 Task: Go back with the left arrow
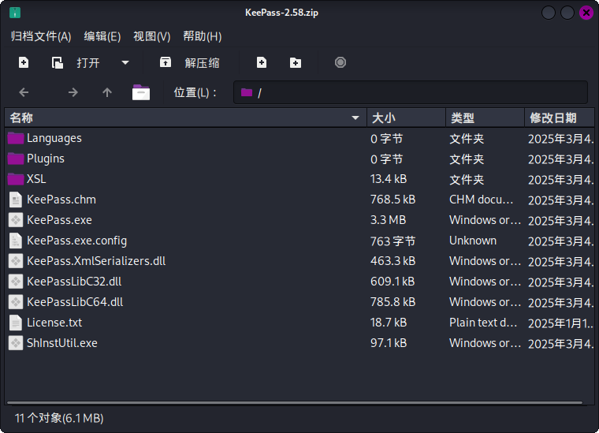24,92
